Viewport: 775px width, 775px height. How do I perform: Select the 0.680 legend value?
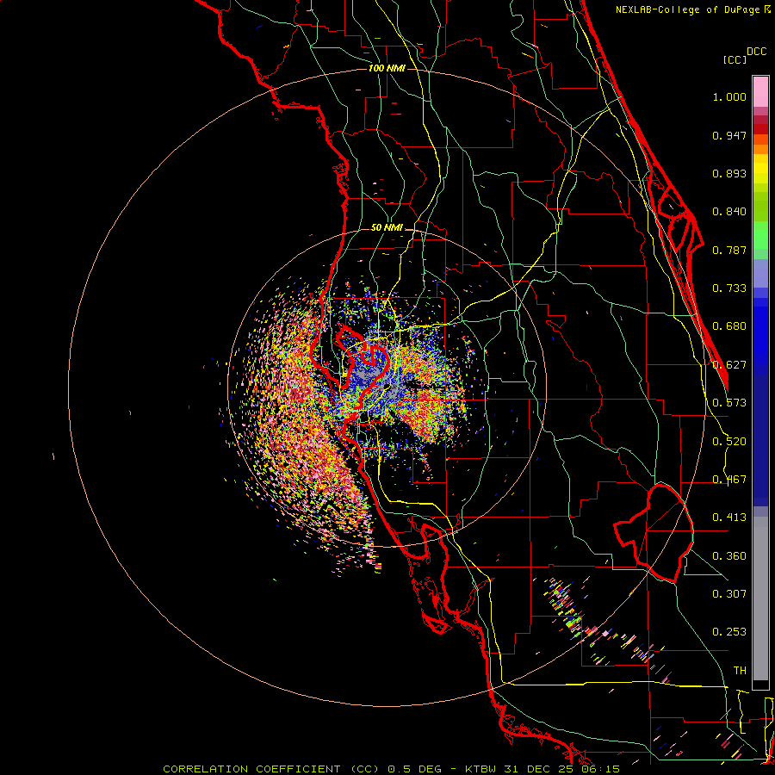tap(729, 326)
